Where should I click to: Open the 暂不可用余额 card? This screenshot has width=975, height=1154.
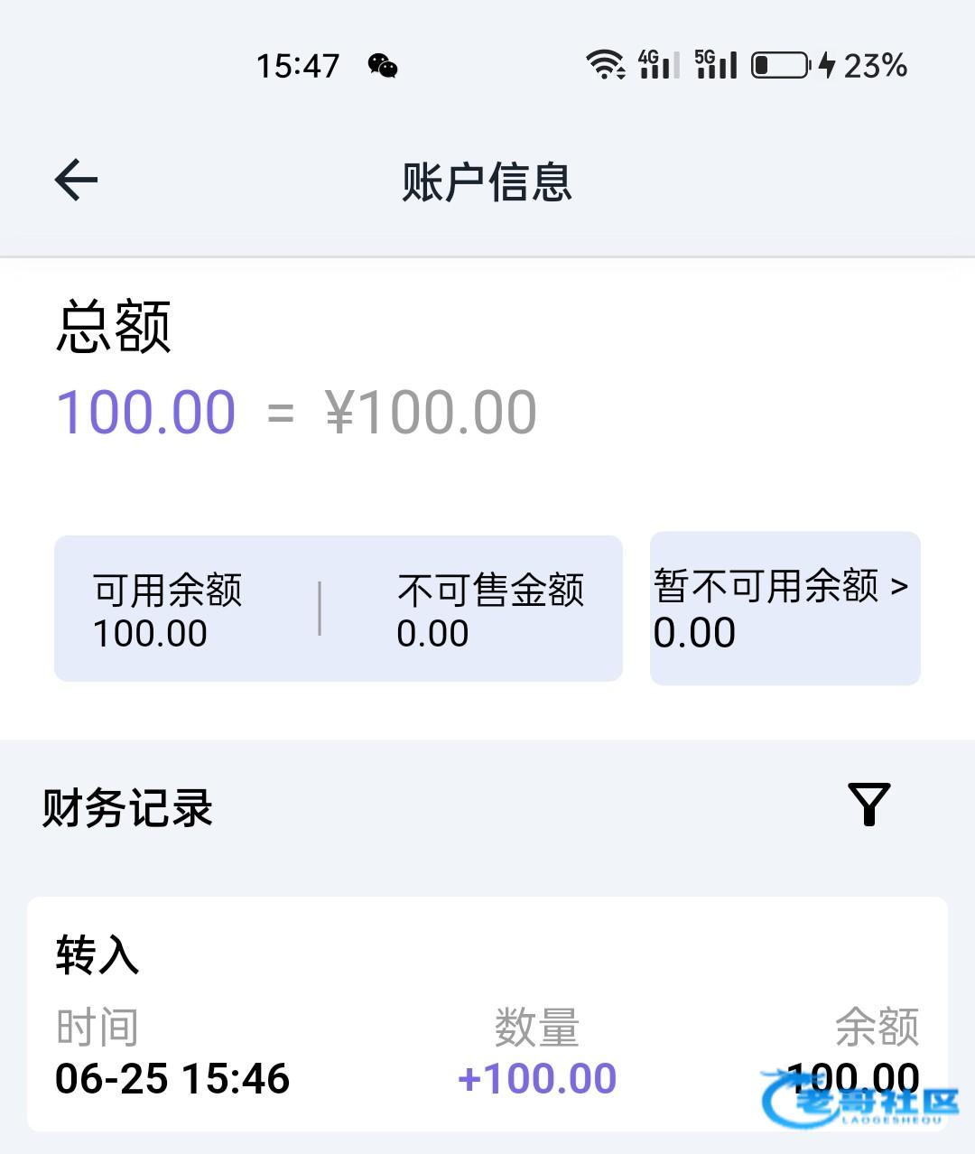click(785, 610)
